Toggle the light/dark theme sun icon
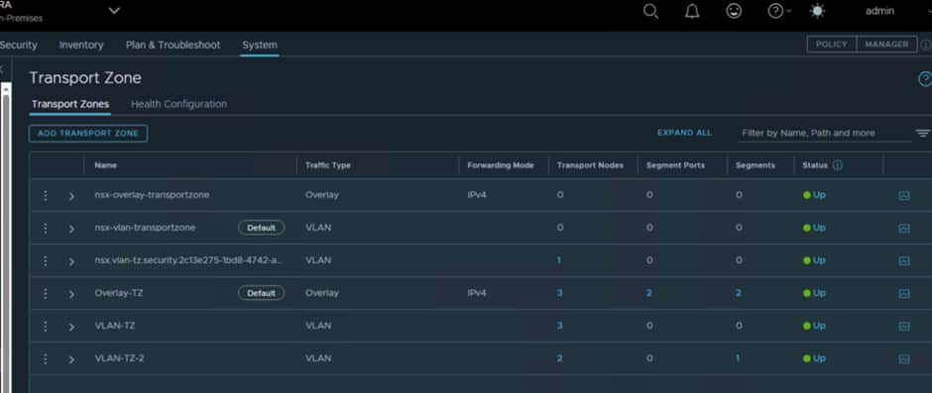The width and height of the screenshot is (932, 393). 818,11
